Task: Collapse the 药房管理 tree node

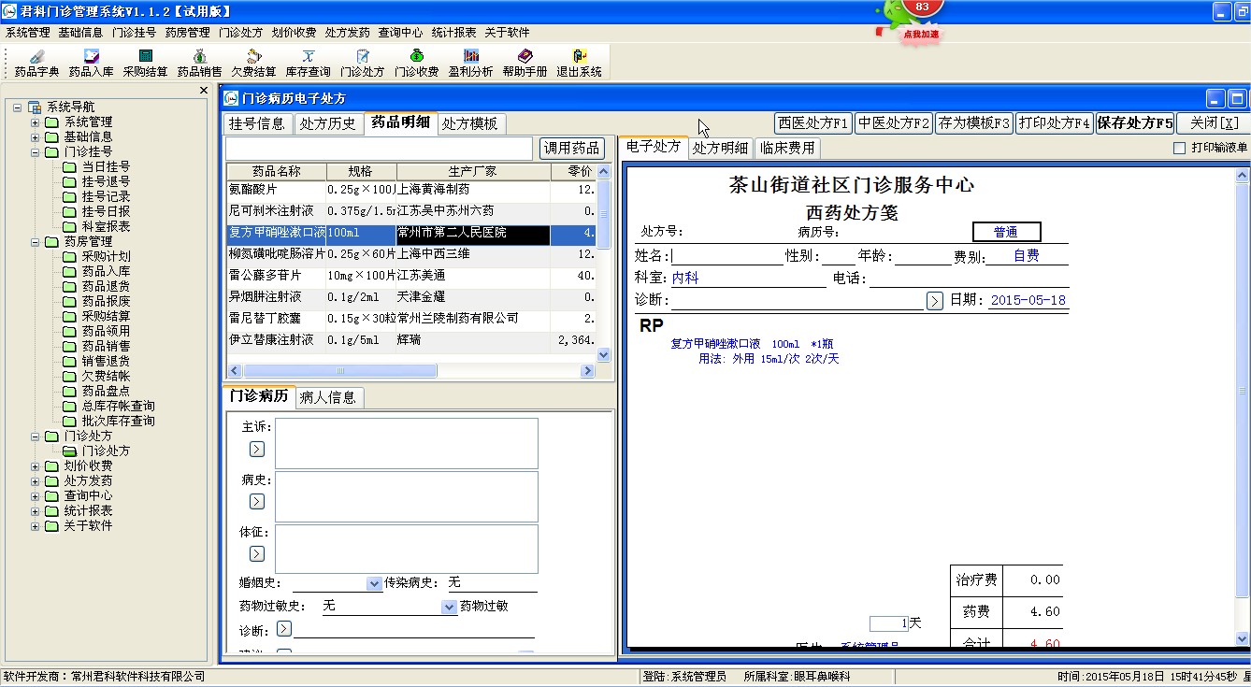Action: pos(36,242)
